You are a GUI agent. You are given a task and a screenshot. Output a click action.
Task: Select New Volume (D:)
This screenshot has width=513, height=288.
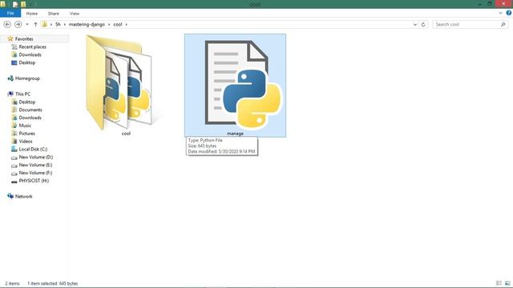click(36, 157)
